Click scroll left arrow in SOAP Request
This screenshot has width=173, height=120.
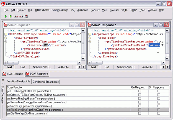click(6, 63)
